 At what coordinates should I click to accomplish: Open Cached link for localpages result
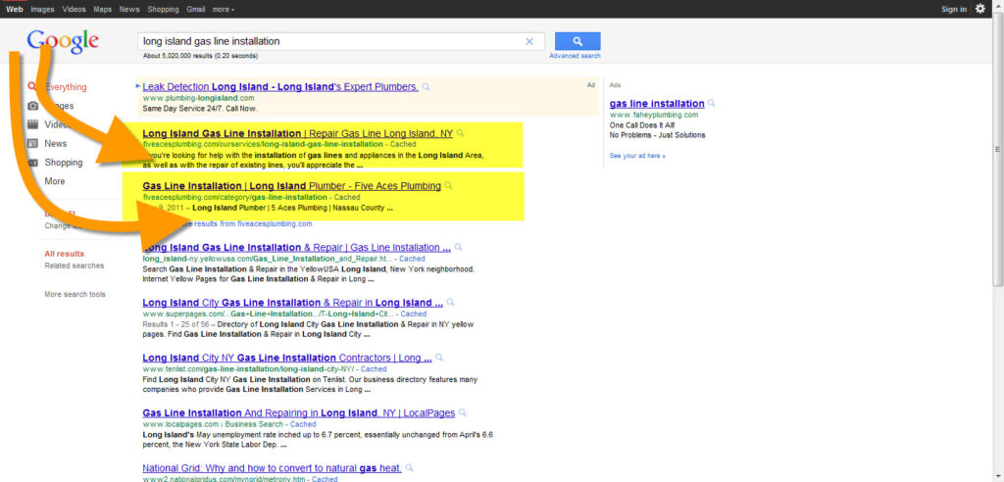[x=303, y=424]
